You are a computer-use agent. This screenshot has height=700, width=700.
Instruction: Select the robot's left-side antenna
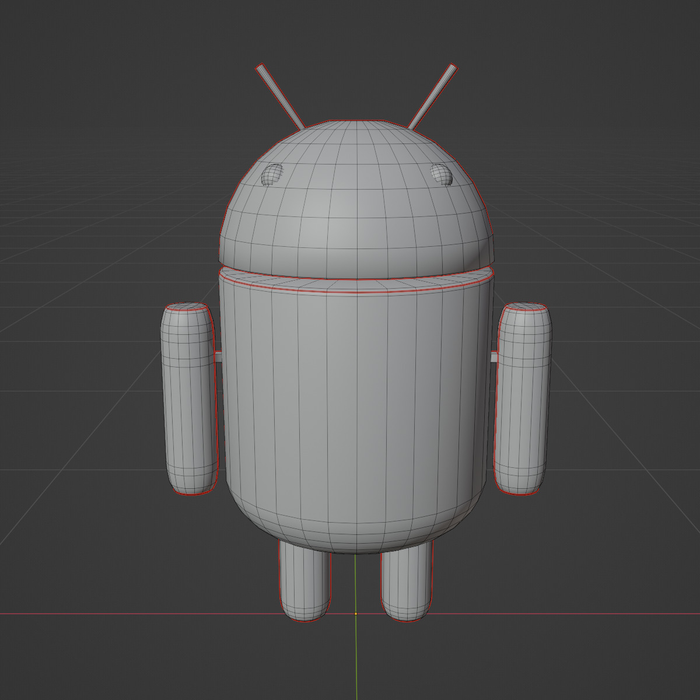[x=280, y=97]
